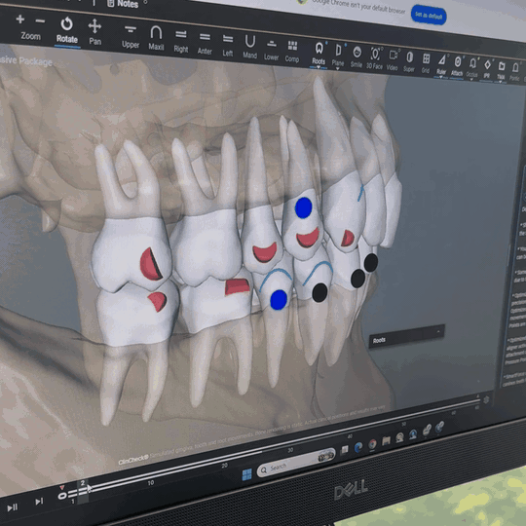Image resolution: width=526 pixels, height=526 pixels.
Task: Expand dropdown arrow under Ruler
Action: (441, 77)
